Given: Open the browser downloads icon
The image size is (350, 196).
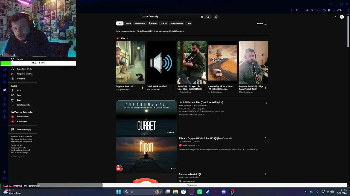Looking at the screenshot, I should coord(334,10).
